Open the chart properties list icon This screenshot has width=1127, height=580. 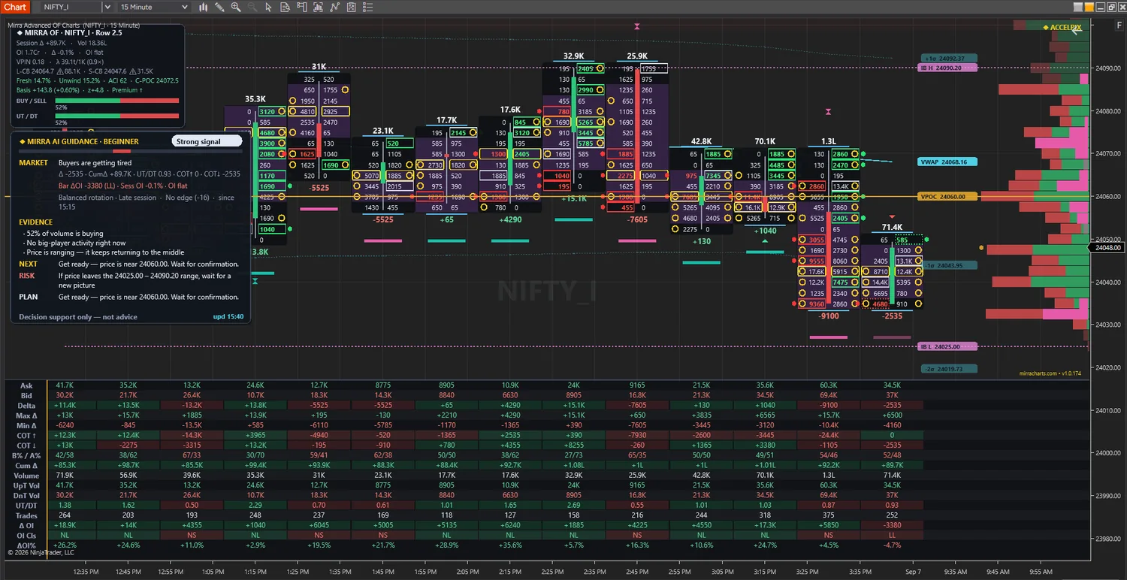click(368, 7)
